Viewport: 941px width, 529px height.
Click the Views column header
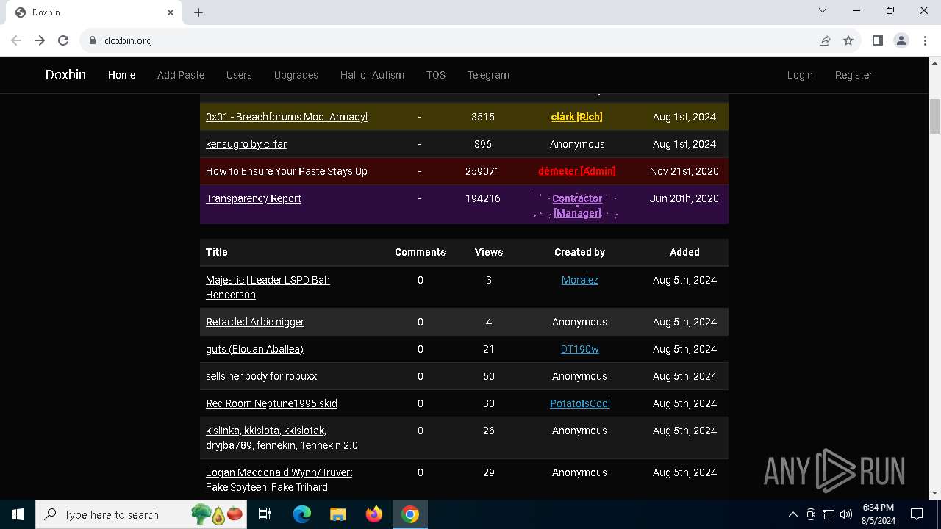tap(489, 252)
